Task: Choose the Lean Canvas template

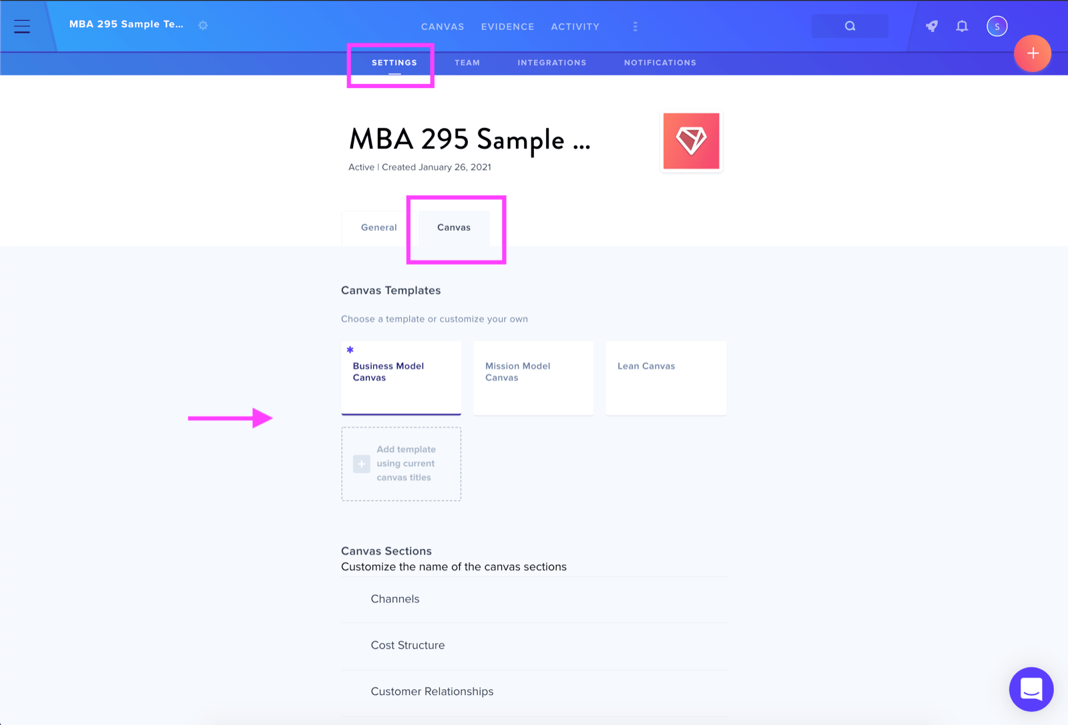Action: (x=666, y=378)
